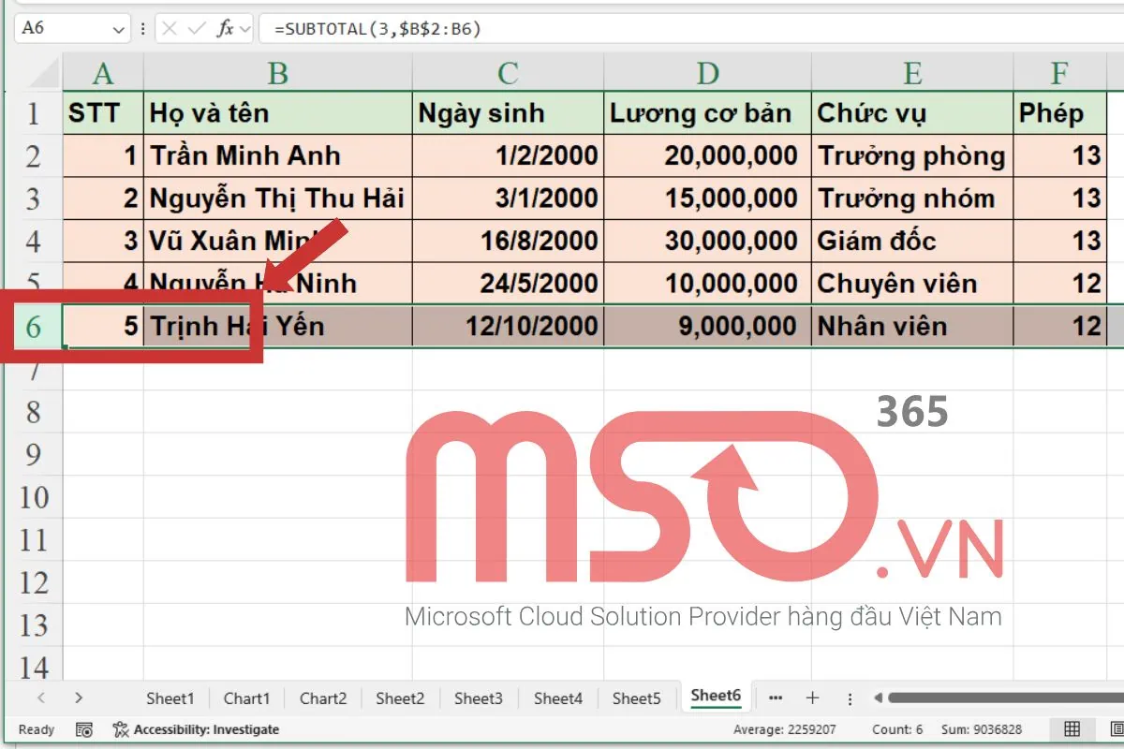This screenshot has width=1124, height=749.
Task: Click the macro recording icon in status bar
Action: [84, 729]
